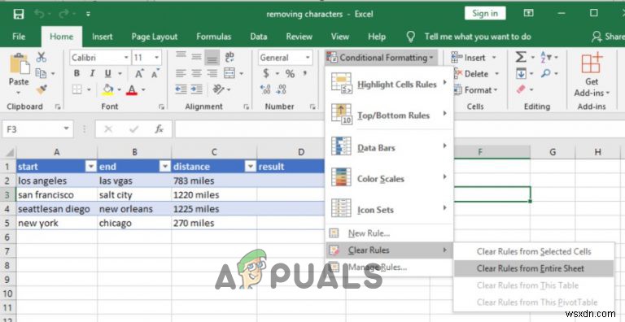Select cell containing 1220 miles
The image size is (625, 322).
coord(214,195)
